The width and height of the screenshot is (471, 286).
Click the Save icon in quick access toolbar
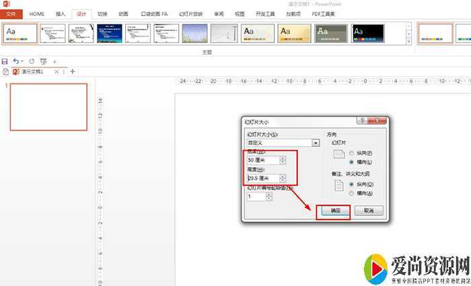pos(5,61)
